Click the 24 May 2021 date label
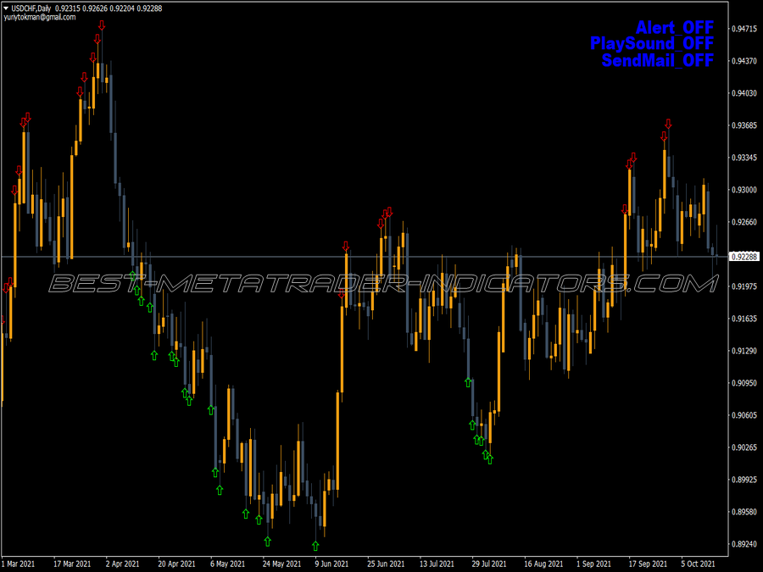The height and width of the screenshot is (572, 763). click(x=281, y=564)
